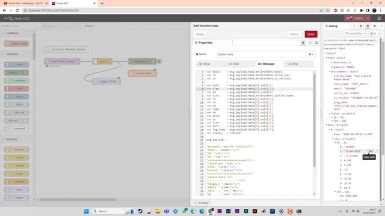The width and height of the screenshot is (385, 216).
Task: Open the Node-RED hamburger main menu
Action: (379, 19)
